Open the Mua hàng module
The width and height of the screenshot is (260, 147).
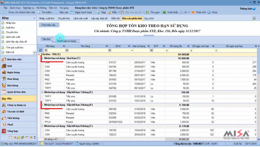[x=18, y=79]
